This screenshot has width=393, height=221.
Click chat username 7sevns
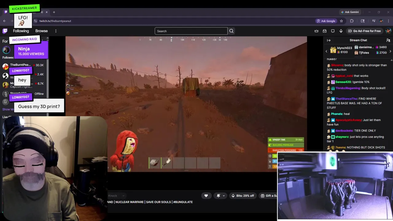tap(340, 147)
